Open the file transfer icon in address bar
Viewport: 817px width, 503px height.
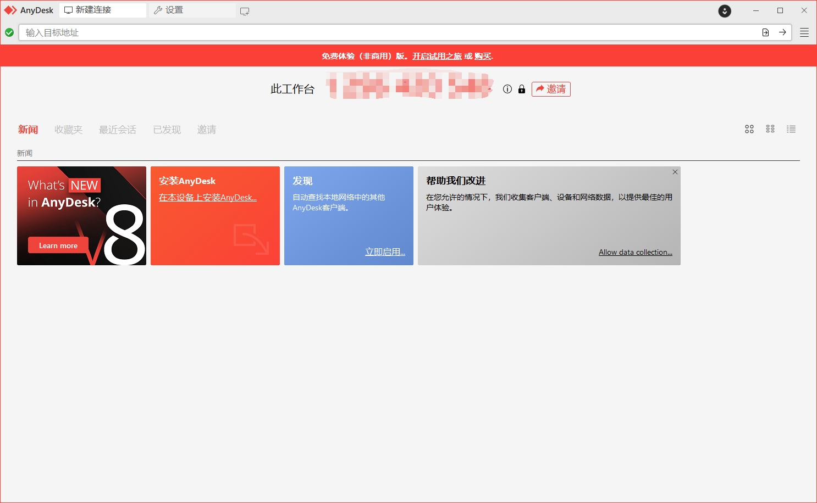point(765,32)
